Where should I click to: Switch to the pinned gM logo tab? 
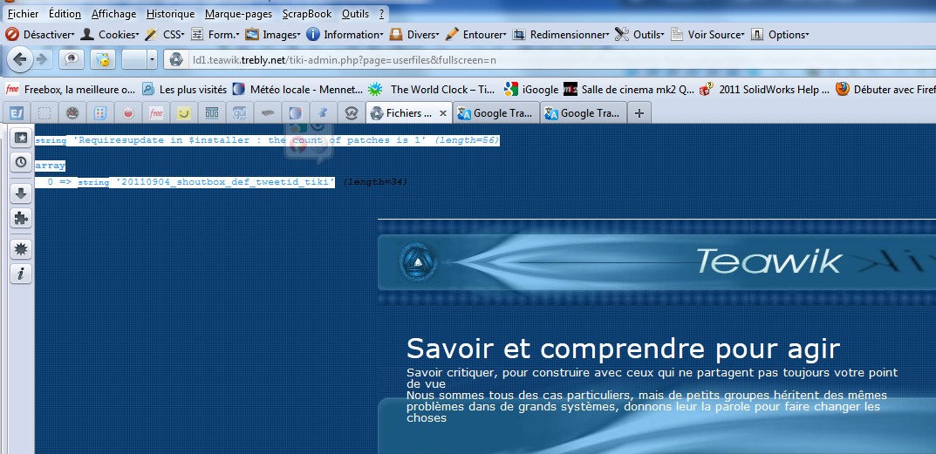point(239,112)
